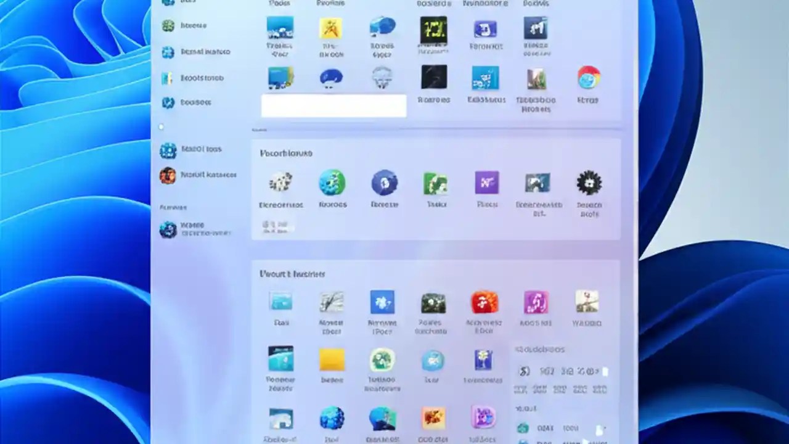
Task: Launch the red flower-photo app in the lower grid
Action: tap(484, 302)
